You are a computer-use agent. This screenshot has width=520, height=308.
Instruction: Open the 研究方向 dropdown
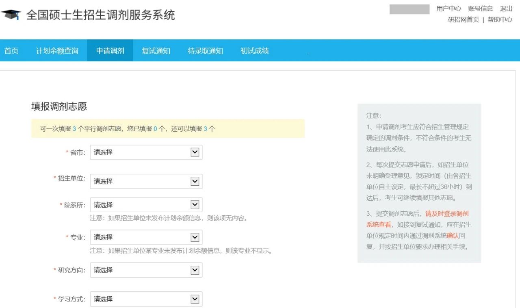coord(146,270)
